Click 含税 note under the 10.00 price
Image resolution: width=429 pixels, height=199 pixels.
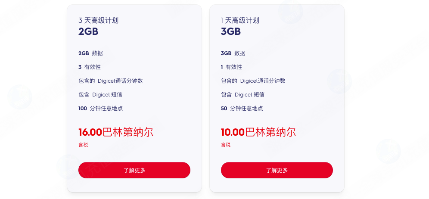coord(226,145)
